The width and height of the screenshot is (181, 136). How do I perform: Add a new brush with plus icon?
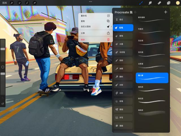coord(165,12)
